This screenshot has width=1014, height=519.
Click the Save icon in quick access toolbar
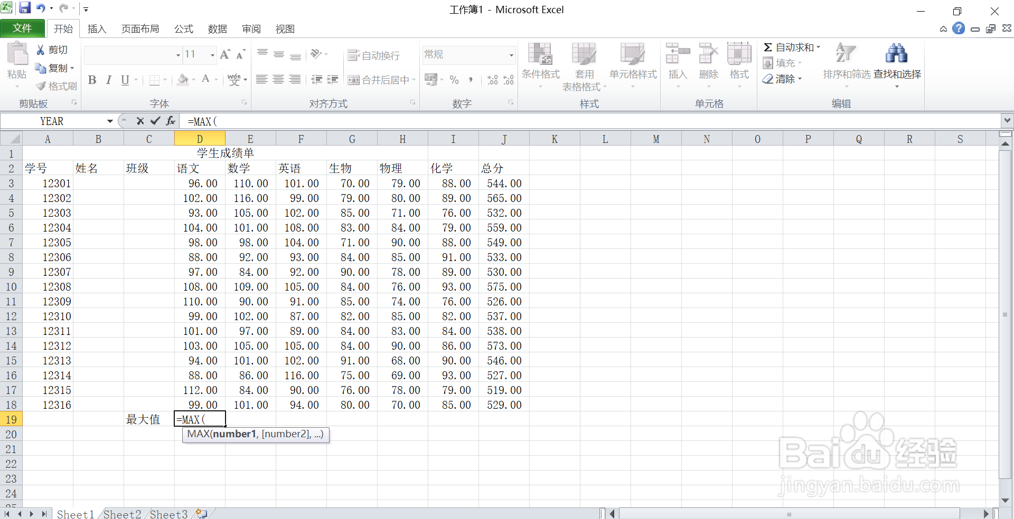click(25, 8)
